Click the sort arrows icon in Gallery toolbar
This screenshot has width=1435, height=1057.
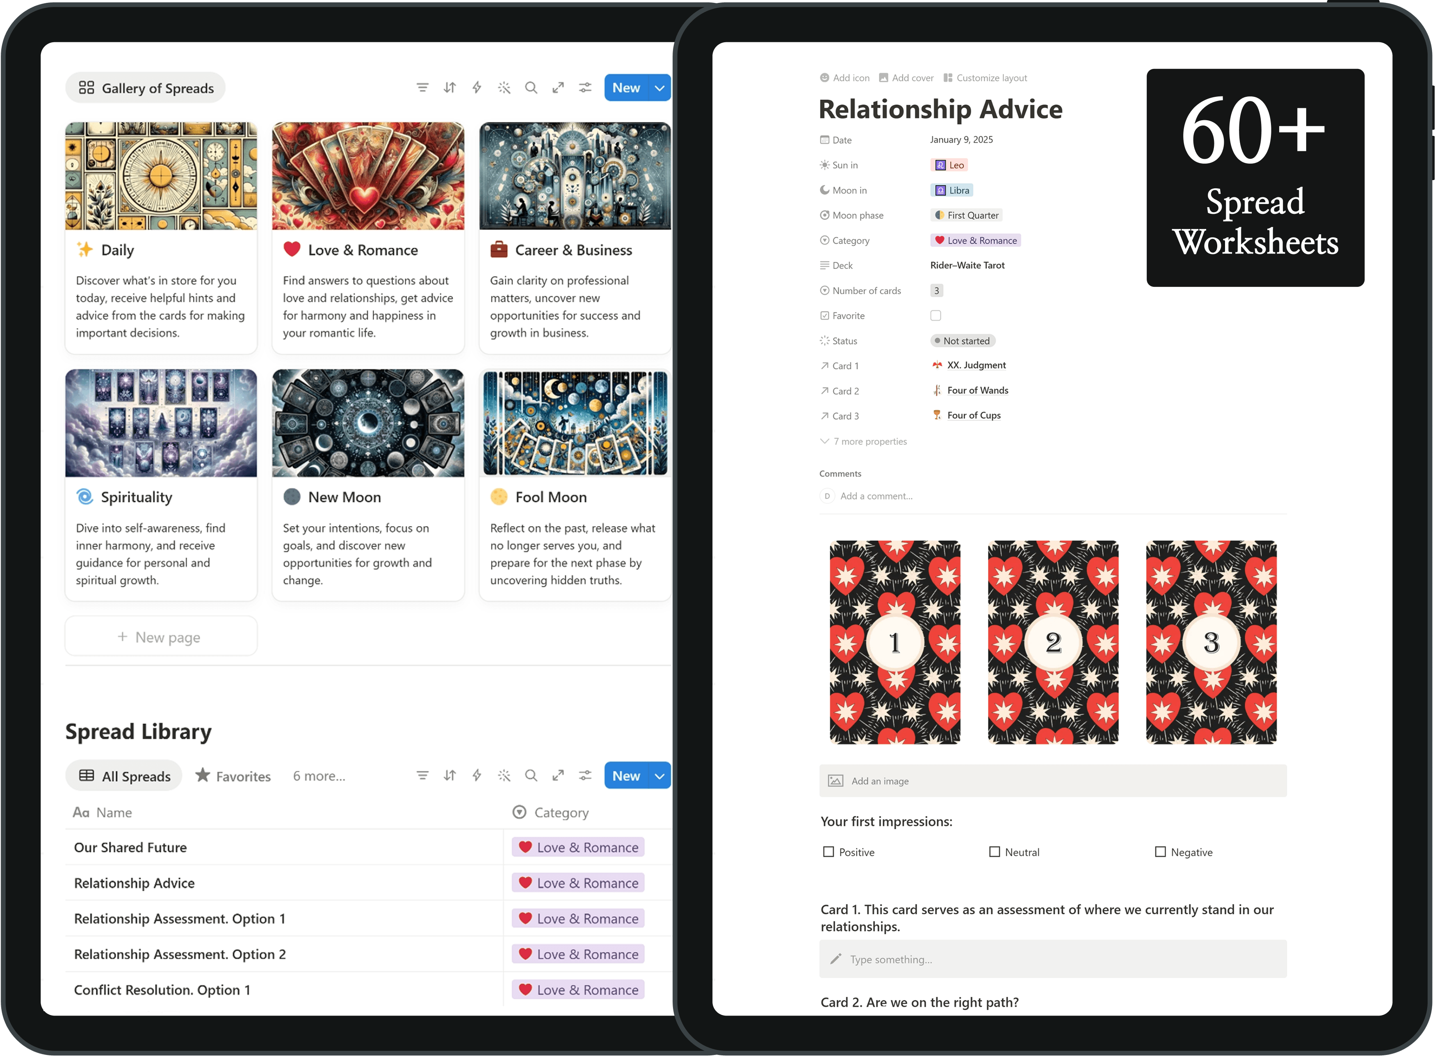point(449,88)
